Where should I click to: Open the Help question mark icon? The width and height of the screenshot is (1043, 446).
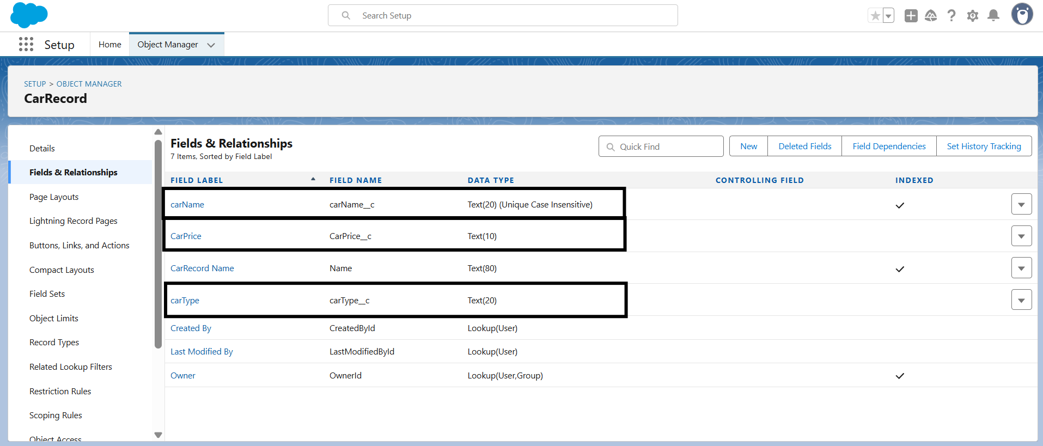click(951, 16)
